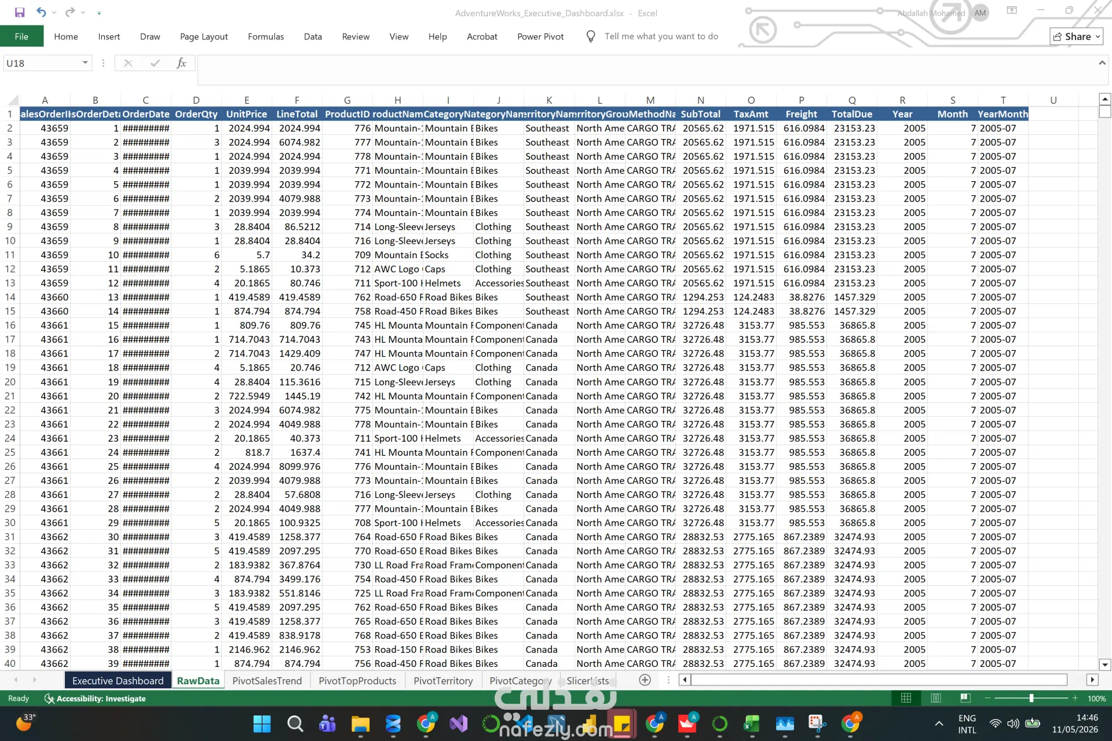
Task: Click the Excel icon in the taskbar
Action: [752, 724]
